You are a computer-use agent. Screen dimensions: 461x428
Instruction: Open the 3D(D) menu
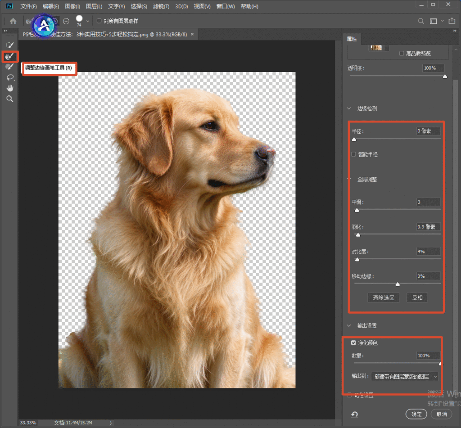tap(181, 6)
